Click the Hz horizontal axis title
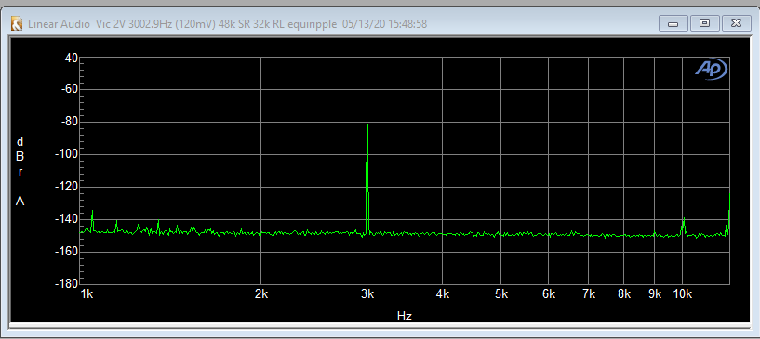Viewport: 760px width, 339px height. coord(405,317)
